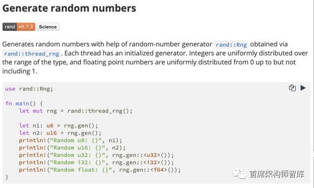Click the let mut rng line
The width and height of the screenshot is (314, 188).
pos(76,111)
